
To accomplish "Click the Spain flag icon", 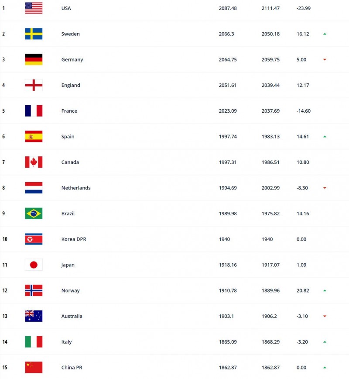I will coord(34,137).
